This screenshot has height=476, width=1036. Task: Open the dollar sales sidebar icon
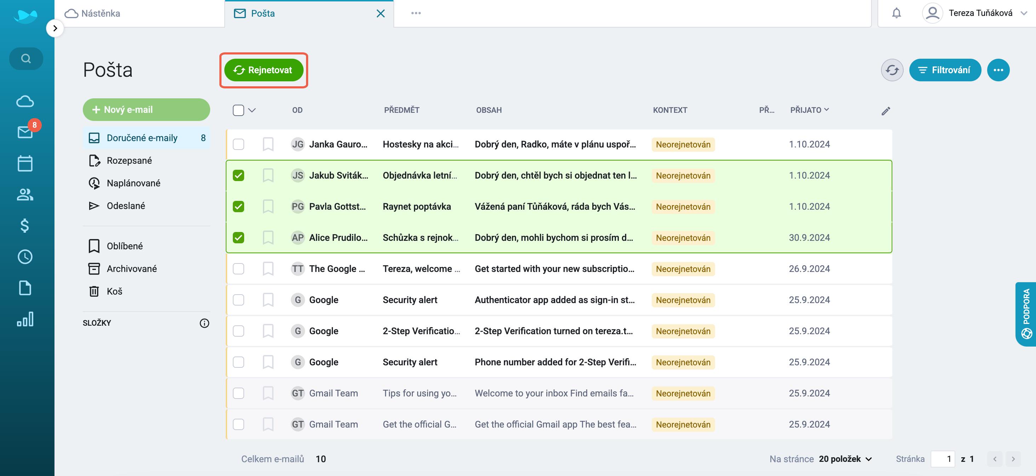25,226
